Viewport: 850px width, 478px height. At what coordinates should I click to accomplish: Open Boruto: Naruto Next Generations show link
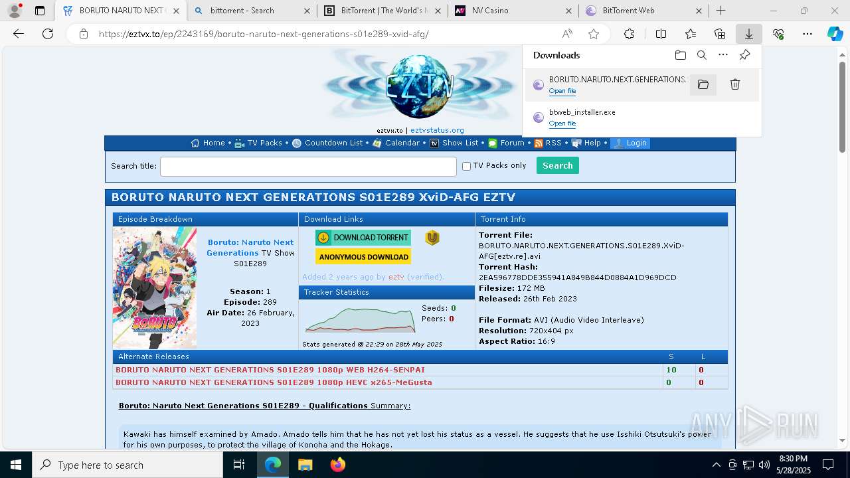[x=250, y=248]
